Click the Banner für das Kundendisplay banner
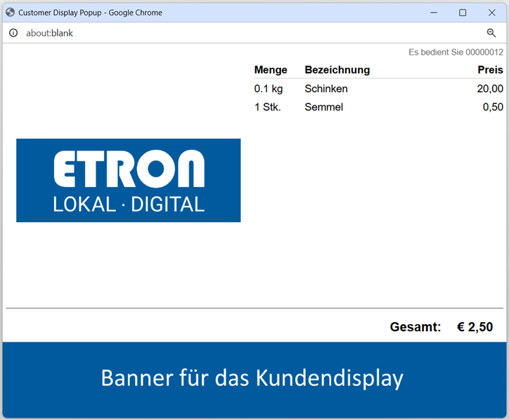 253,378
